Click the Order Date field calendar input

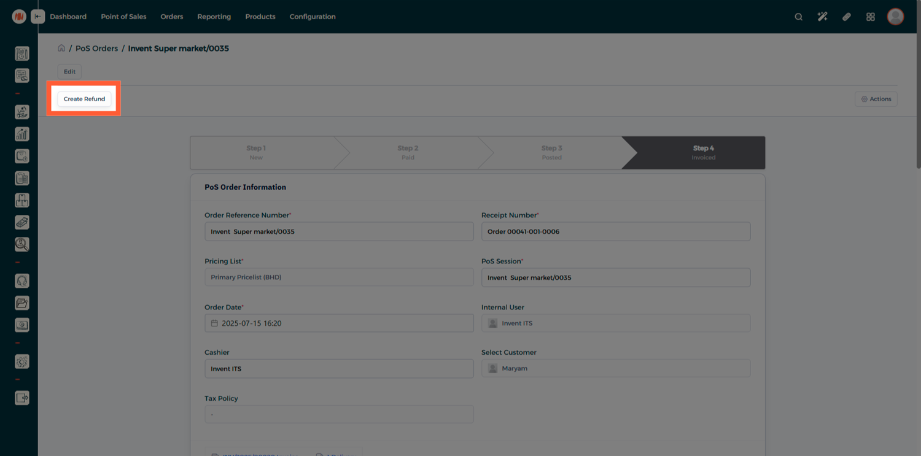(339, 323)
